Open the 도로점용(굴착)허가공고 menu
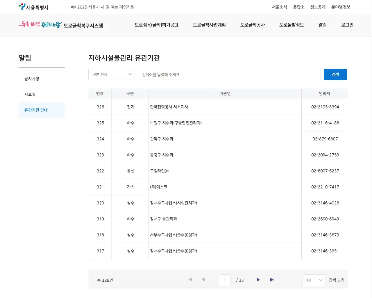This screenshot has width=372, height=298. tap(156, 25)
